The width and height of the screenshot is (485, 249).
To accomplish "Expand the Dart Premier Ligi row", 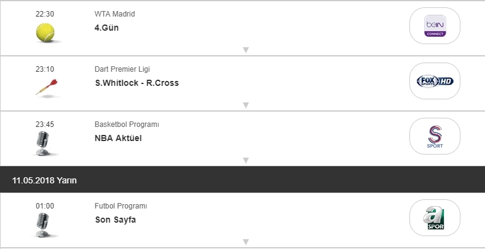I will 245,105.
